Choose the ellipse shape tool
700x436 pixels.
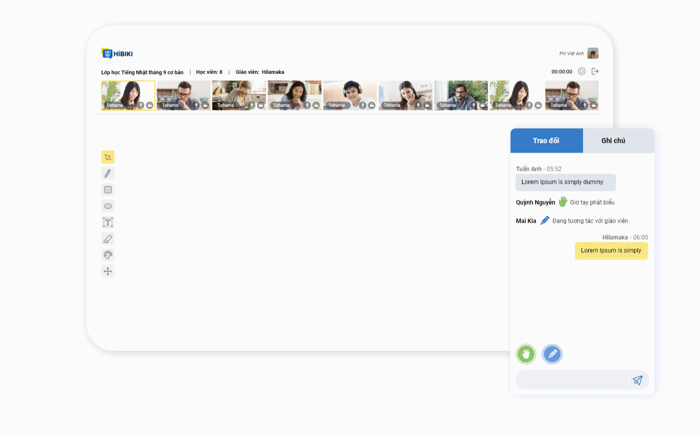pyautogui.click(x=107, y=206)
